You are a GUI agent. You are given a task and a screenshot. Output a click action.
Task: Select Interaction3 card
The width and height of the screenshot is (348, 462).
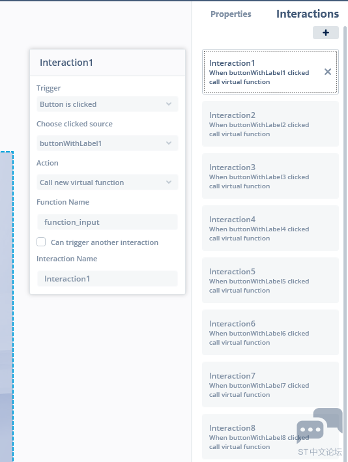(x=270, y=176)
